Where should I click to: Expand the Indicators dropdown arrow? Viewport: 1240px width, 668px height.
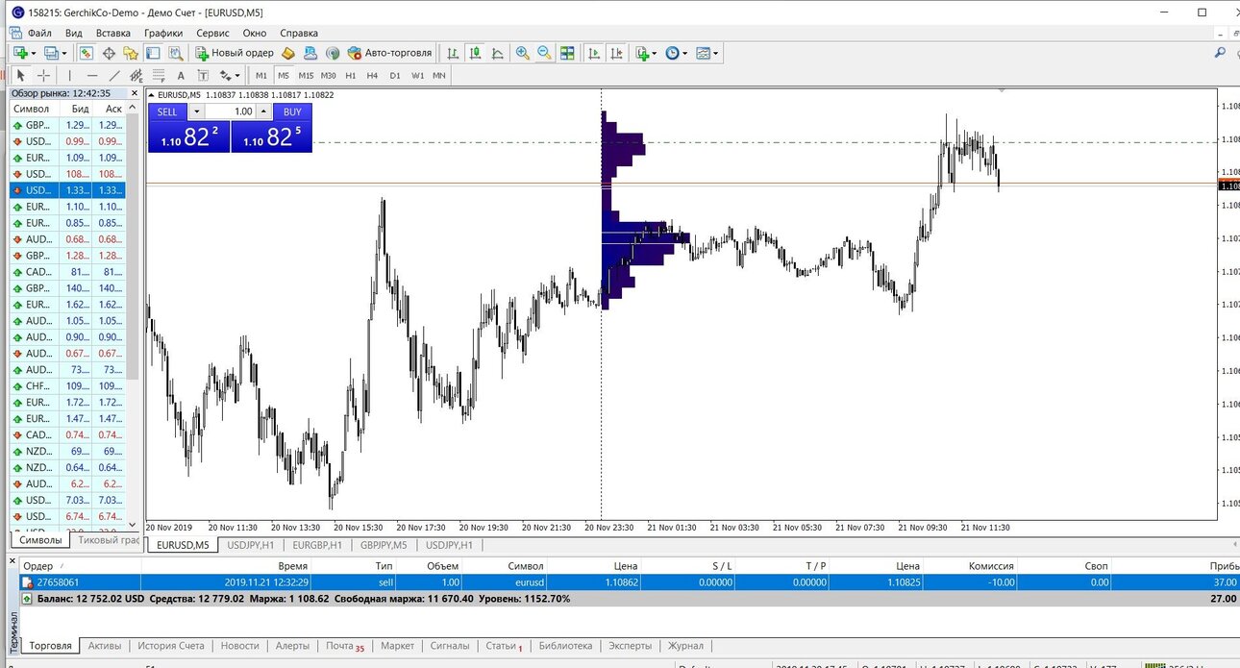point(656,53)
